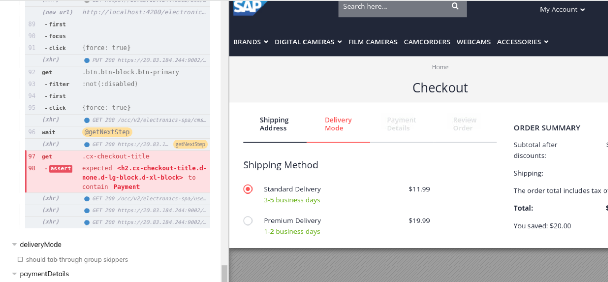Go to the Camcorders category
608x282 pixels.
coord(427,42)
